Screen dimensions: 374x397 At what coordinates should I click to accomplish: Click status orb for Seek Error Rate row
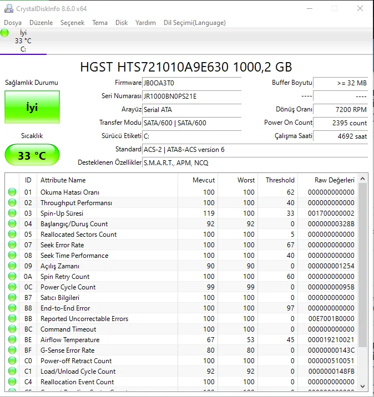coord(12,245)
